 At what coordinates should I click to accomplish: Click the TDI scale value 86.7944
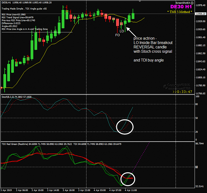pos(199,144)
